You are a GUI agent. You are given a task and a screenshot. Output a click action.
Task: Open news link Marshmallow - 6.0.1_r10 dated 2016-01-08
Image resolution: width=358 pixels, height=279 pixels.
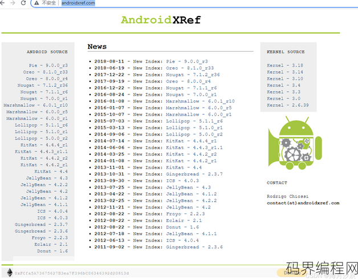(200, 101)
